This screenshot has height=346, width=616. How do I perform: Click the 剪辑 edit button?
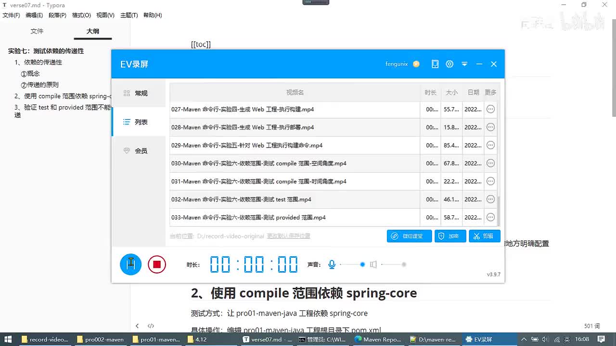485,236
